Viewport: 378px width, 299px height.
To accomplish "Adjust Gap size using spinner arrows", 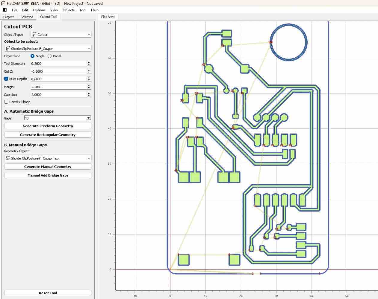I will 89,94.
